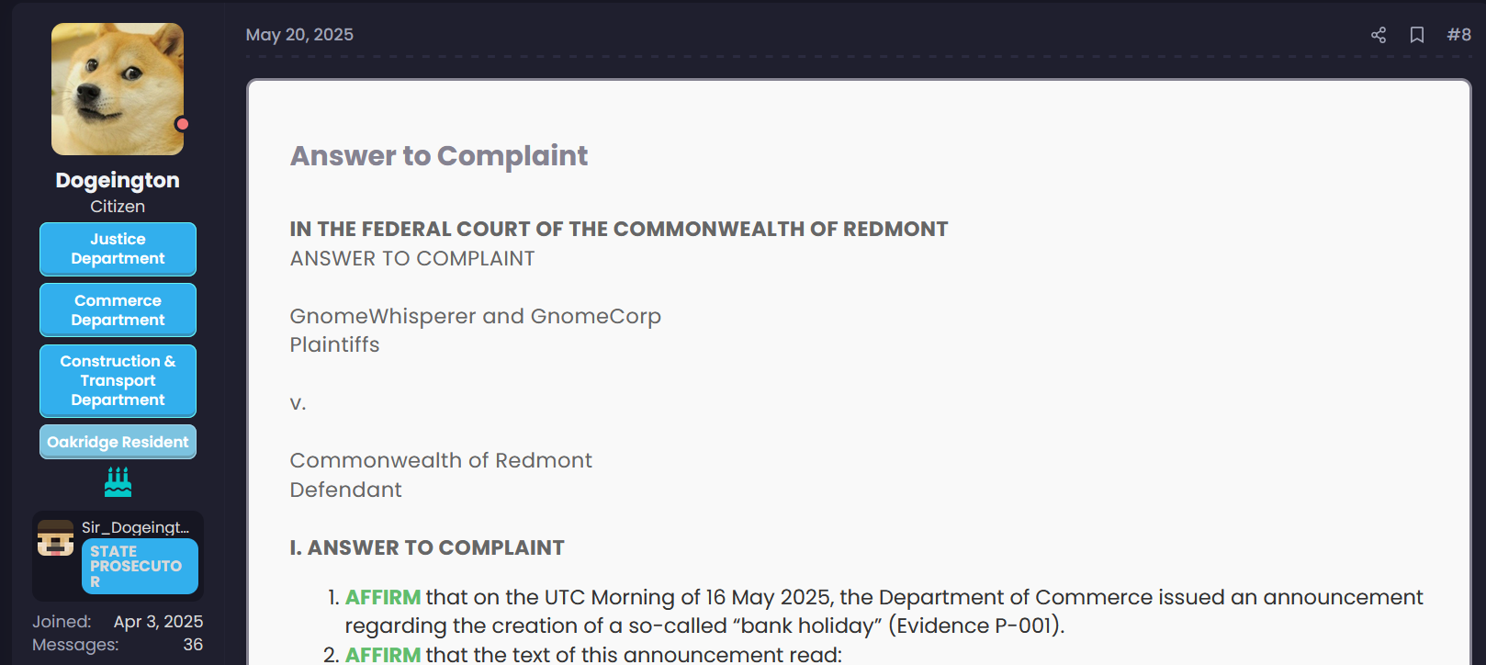
Task: Open Dogeington's doge avatar
Action: 118,89
